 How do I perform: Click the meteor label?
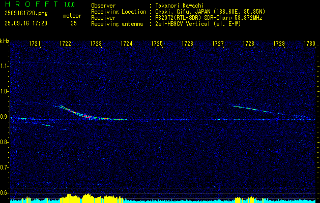[x=72, y=16]
